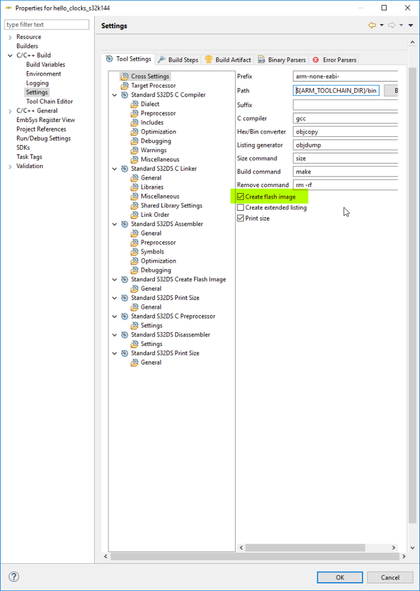The width and height of the screenshot is (420, 591).
Task: Switch to the Error Parsers tab
Action: click(x=334, y=60)
